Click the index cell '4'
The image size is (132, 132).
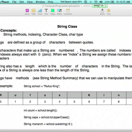tap(60, 102)
